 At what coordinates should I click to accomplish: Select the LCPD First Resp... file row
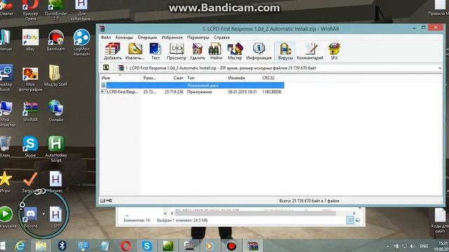(192, 92)
